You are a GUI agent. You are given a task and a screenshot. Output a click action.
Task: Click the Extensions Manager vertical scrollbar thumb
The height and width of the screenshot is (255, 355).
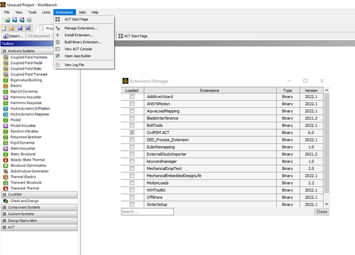pos(326,143)
